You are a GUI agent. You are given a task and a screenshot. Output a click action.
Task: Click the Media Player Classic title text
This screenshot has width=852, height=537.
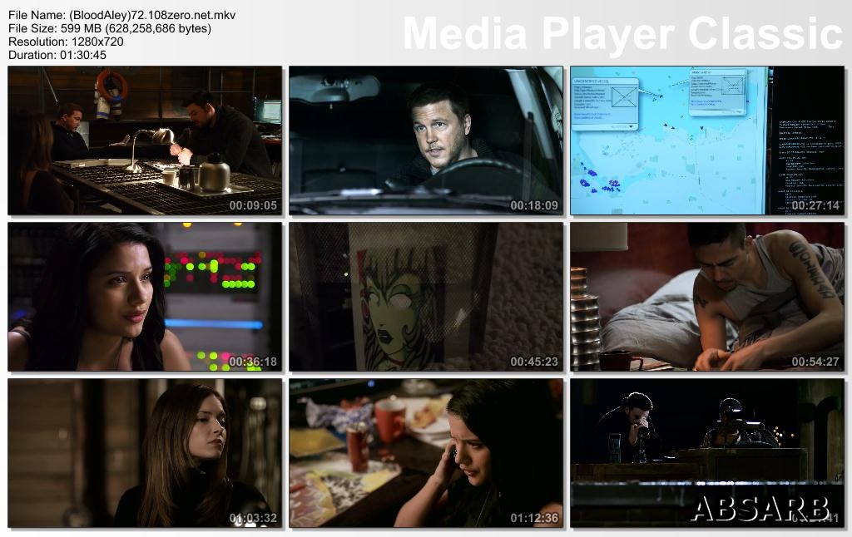tap(622, 33)
